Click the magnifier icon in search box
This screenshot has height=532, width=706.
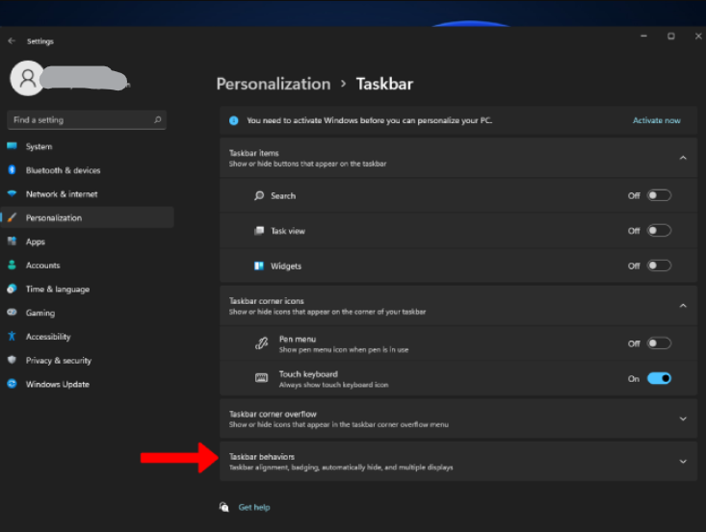pos(158,119)
